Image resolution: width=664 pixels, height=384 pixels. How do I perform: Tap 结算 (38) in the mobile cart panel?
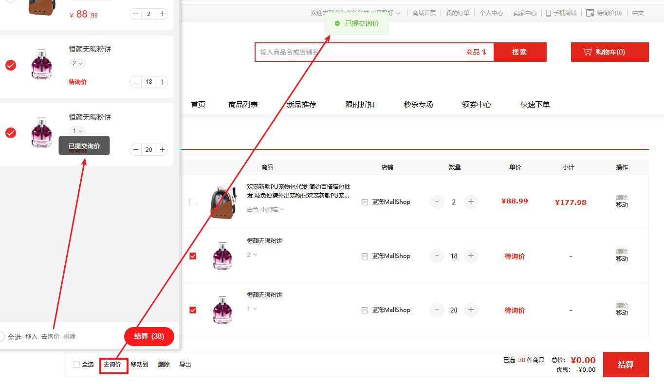(x=149, y=336)
